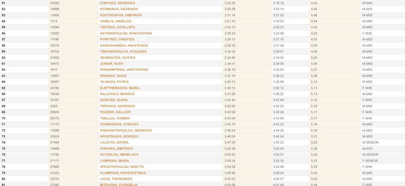The image size is (405, 186).
Task: Select TSELLOU, ASIMINA runner name
Action: (115, 118)
